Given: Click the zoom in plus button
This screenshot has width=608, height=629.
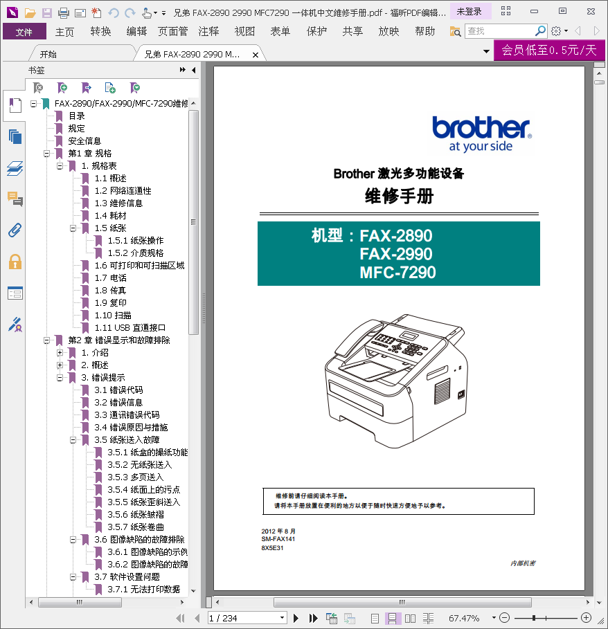Looking at the screenshot, I should 586,618.
